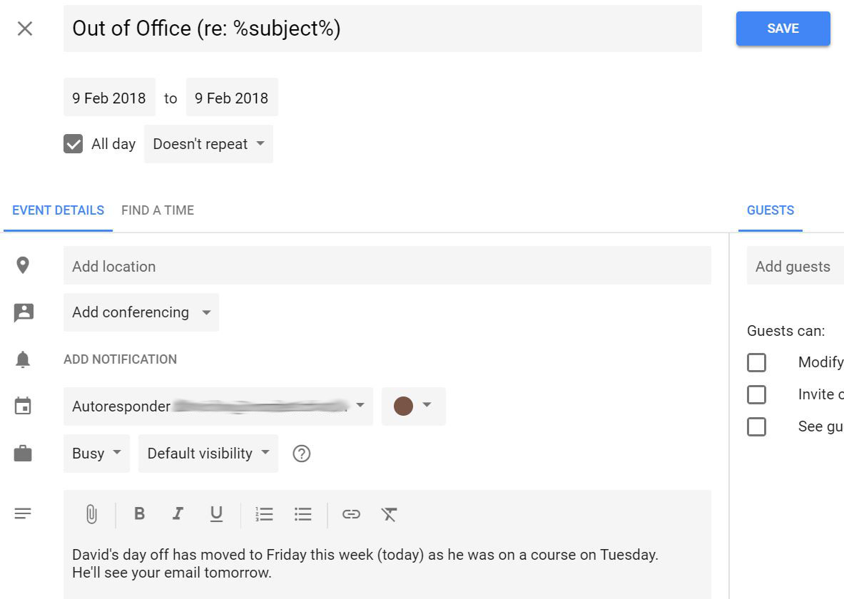Insert a numbered list
The image size is (844, 599).
click(x=264, y=514)
